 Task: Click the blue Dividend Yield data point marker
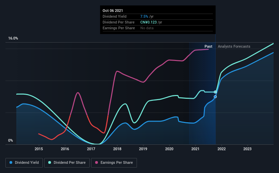(215, 97)
